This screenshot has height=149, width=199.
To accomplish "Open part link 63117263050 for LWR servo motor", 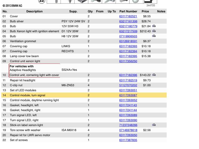I will tap(128, 135).
